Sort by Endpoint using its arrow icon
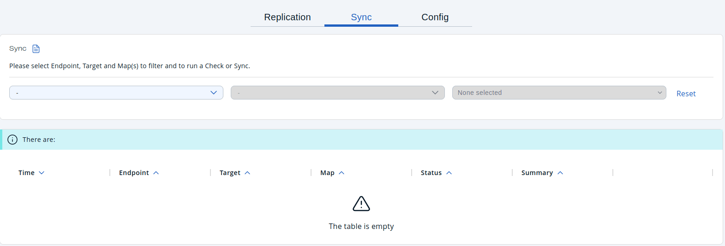The height and width of the screenshot is (246, 725). coord(156,173)
